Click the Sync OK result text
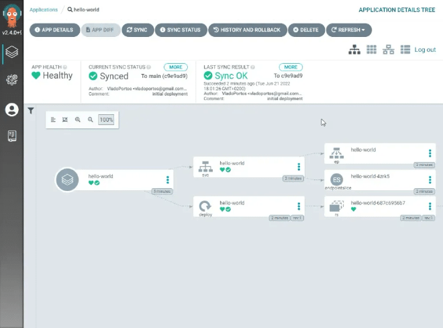Screen dimensions: 443x328 click(231, 76)
